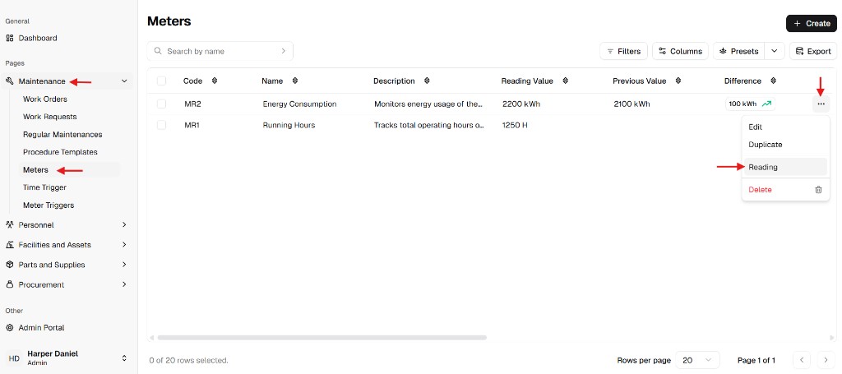The height and width of the screenshot is (374, 842).
Task: Click the Facilities and Assets icon
Action: [x=9, y=245]
